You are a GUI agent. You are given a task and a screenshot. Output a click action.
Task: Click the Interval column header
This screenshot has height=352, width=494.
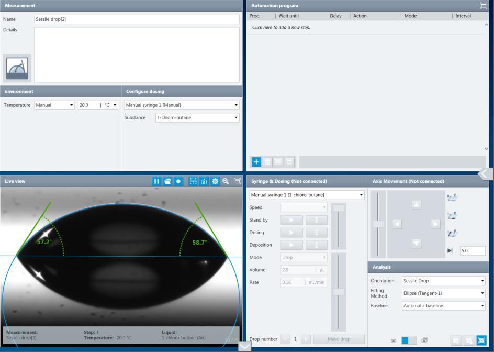pyautogui.click(x=463, y=16)
